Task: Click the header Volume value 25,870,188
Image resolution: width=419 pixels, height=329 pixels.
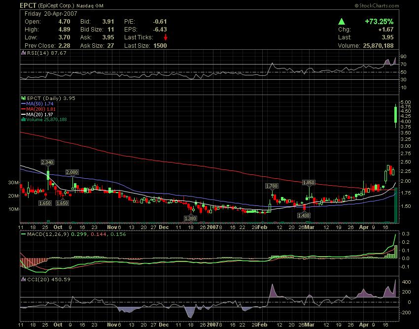Action: click(379, 45)
